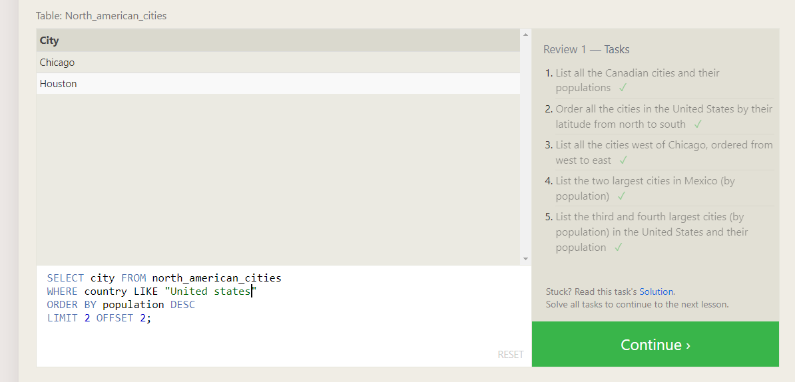Click the results scrollbar down arrow
The width and height of the screenshot is (795, 382).
(525, 258)
